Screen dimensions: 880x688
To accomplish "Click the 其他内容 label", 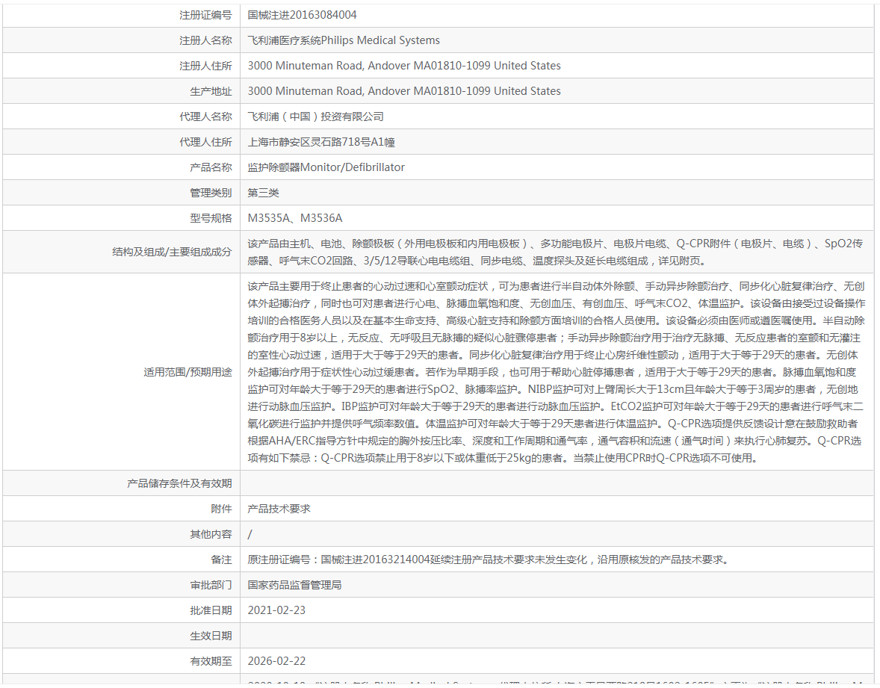I will pos(211,534).
